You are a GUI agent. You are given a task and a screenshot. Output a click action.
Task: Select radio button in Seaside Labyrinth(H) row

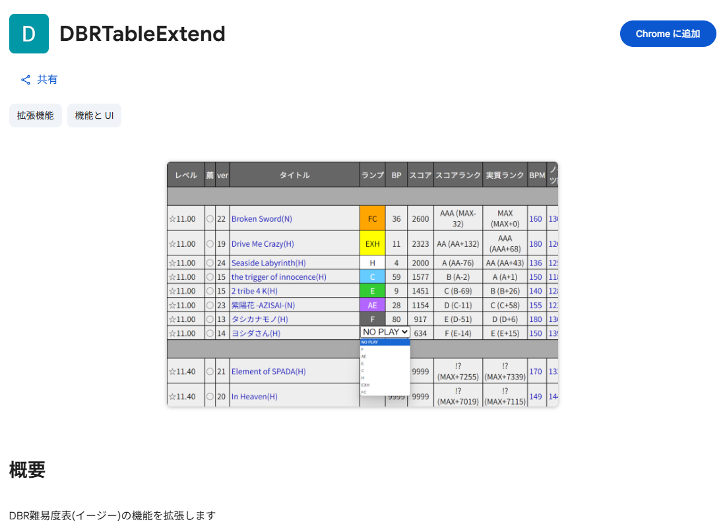click(210, 263)
